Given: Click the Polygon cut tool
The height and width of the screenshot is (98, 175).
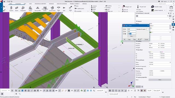Looking at the screenshot, I should (x=127, y=7).
